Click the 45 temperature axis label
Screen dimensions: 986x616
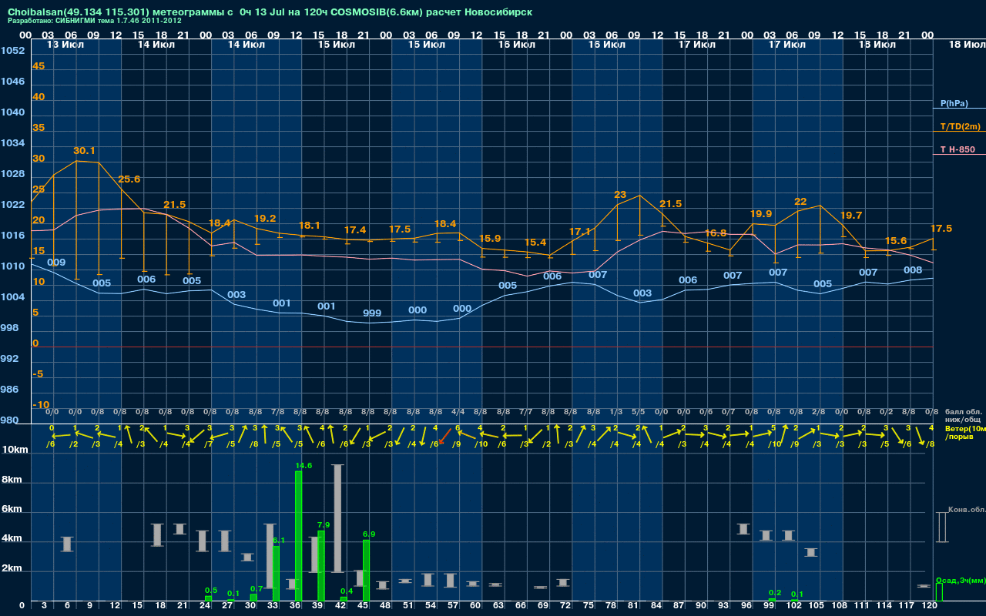39,66
